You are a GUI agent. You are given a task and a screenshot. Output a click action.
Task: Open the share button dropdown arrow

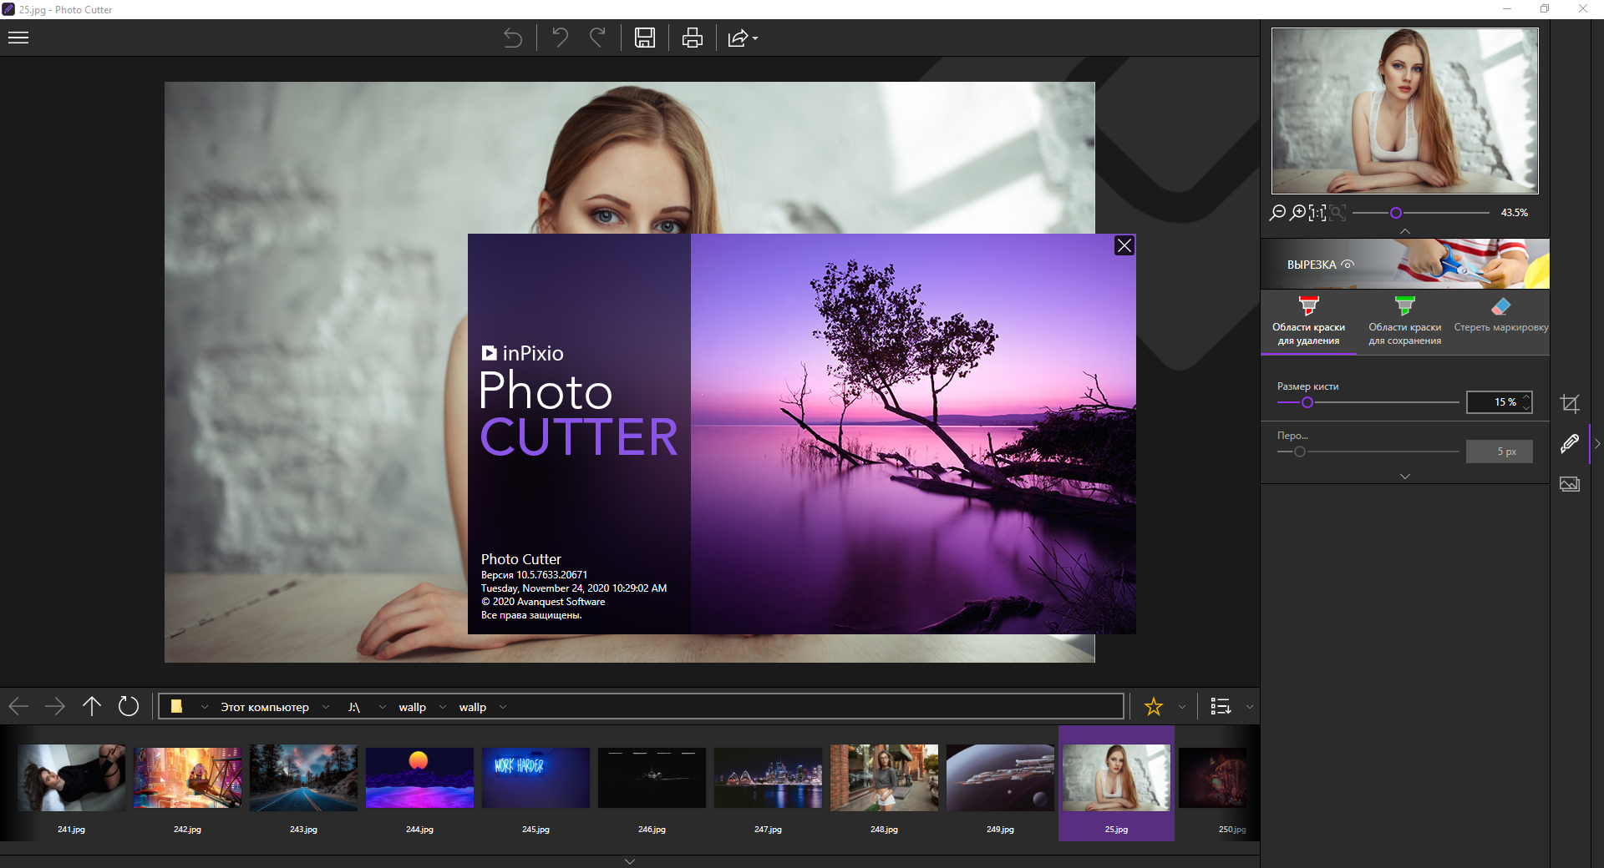[x=754, y=38]
